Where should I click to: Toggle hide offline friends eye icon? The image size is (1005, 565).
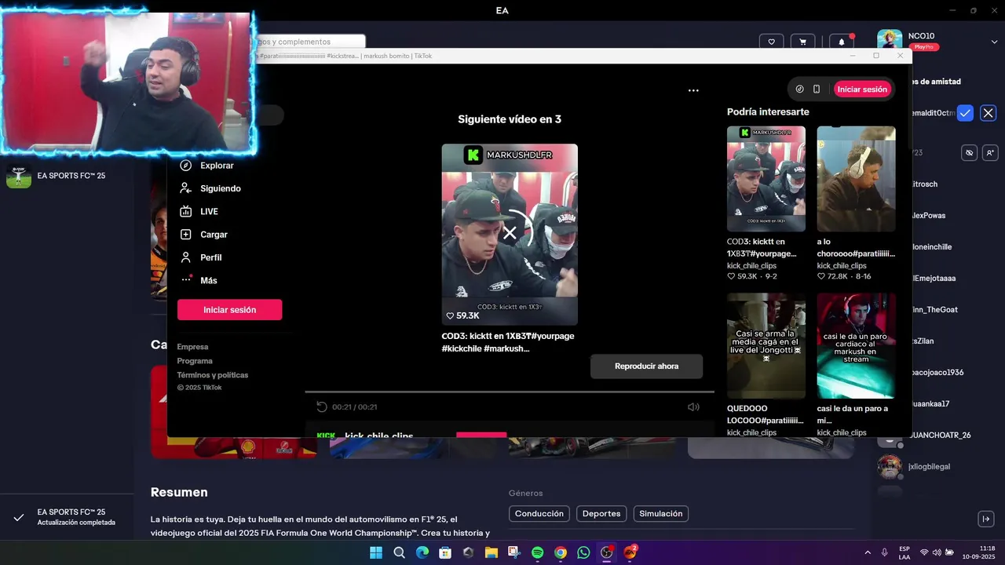[x=970, y=153]
